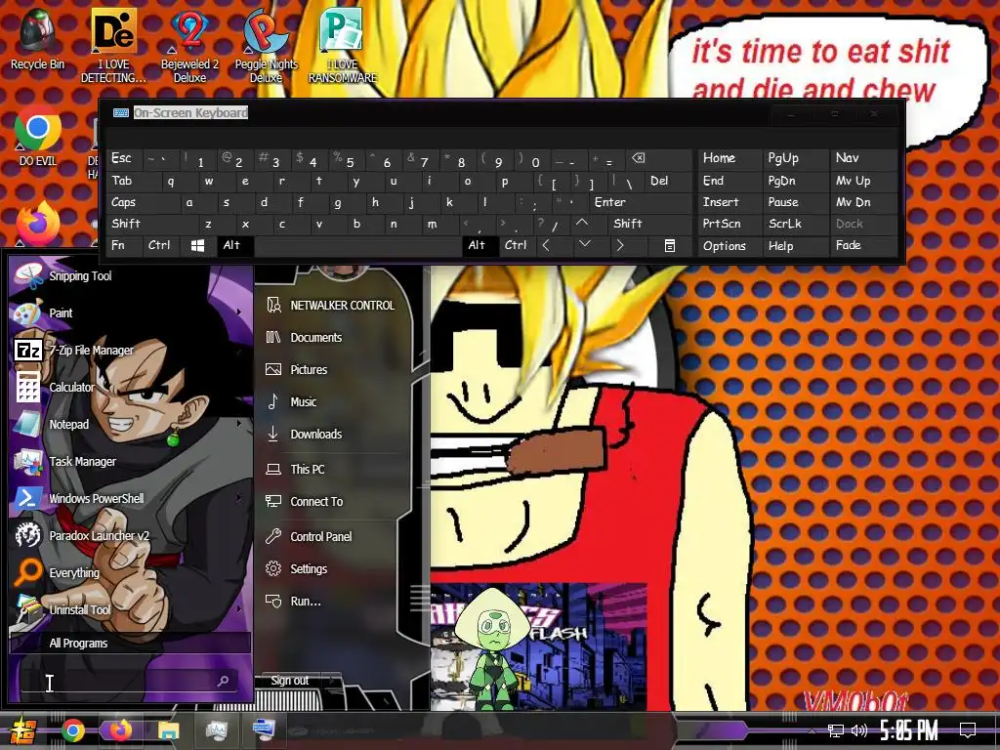Click the Options key on the keyboard
Image resolution: width=1000 pixels, height=750 pixels.
tap(729, 245)
